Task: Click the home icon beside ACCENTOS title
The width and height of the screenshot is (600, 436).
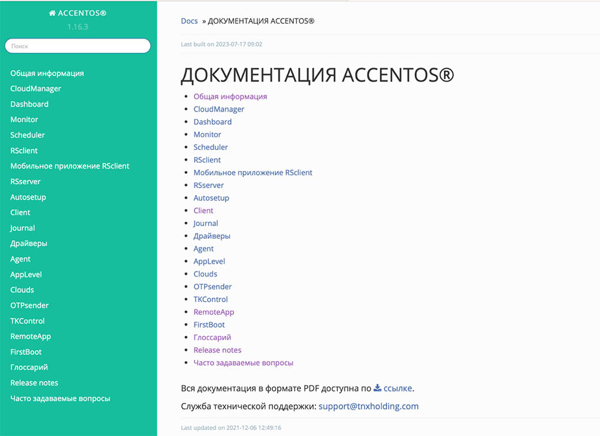Action: pyautogui.click(x=52, y=13)
